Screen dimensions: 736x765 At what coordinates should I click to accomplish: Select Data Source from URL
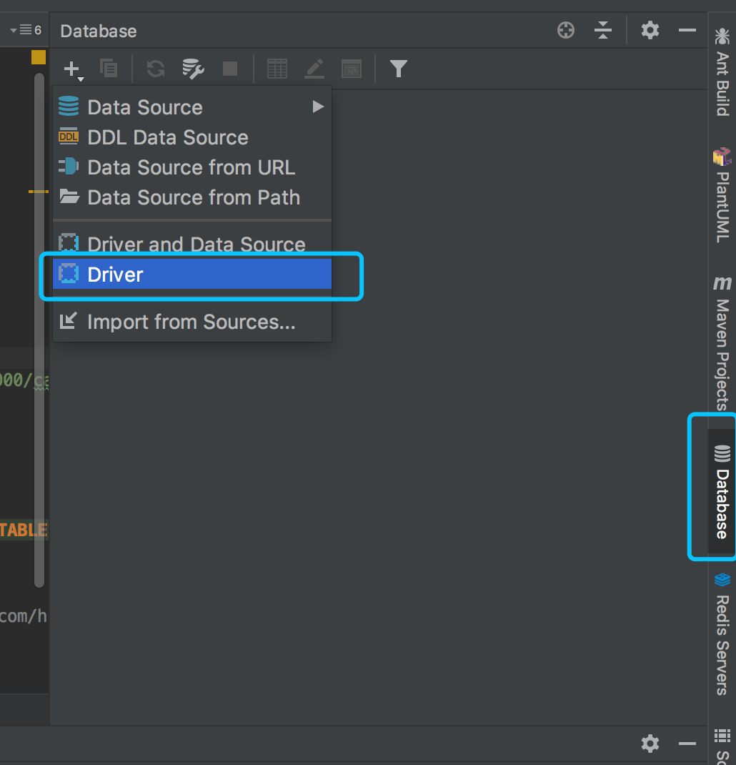coord(192,168)
